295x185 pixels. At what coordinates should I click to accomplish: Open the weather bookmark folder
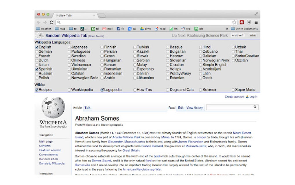tap(43, 29)
